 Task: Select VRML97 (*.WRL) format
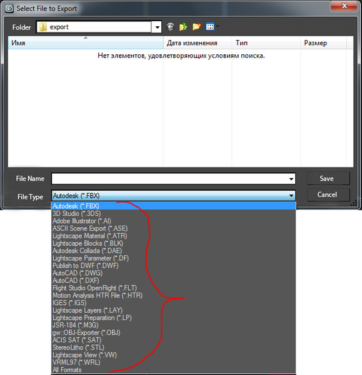pyautogui.click(x=174, y=362)
